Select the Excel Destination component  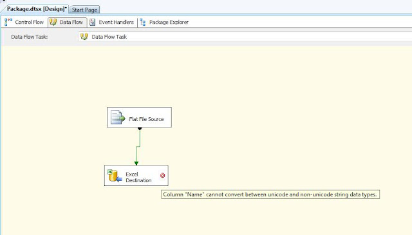136,176
